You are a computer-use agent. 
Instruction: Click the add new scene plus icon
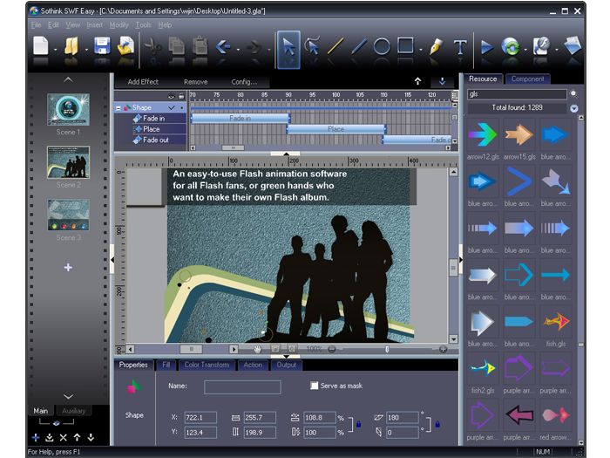[68, 268]
